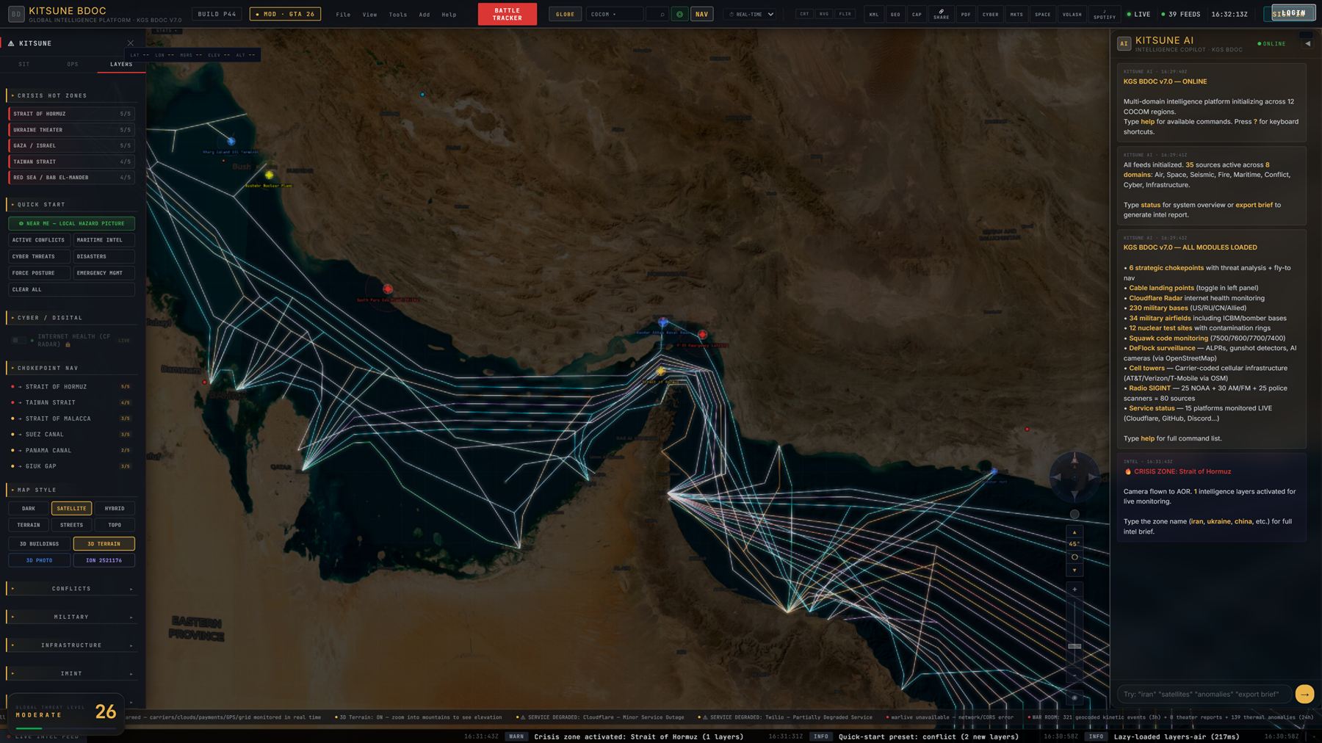Close the Kitsune left panel
Viewport: 1322px width, 743px height.
tap(131, 43)
